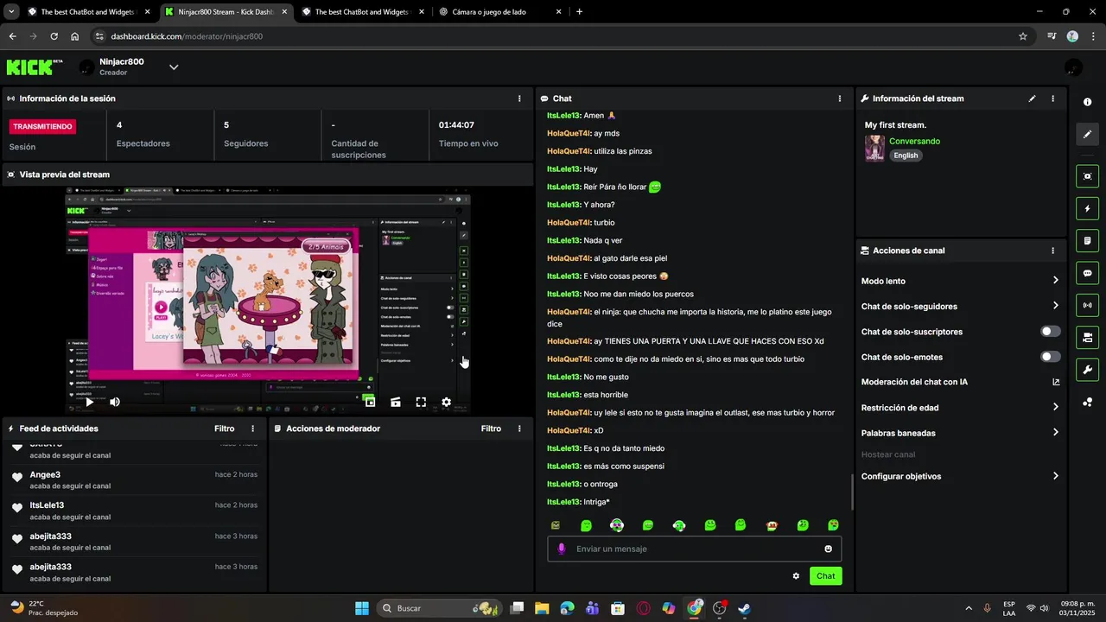Toggle the moderator actions document sidebar icon

coord(1087,240)
